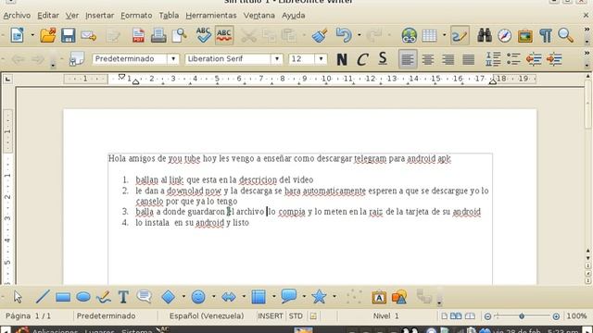Run spelling and grammar check

[204, 35]
